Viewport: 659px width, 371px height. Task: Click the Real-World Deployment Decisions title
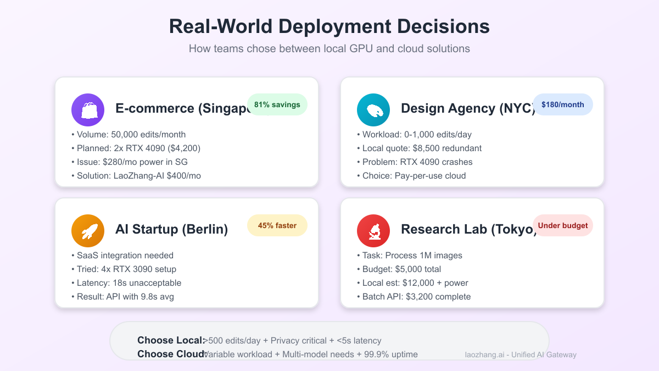coord(329,27)
